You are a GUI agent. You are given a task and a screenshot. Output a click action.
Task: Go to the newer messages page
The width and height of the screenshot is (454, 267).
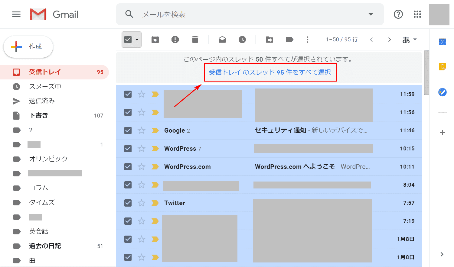click(x=371, y=40)
